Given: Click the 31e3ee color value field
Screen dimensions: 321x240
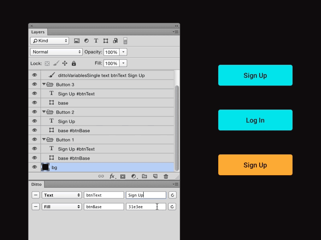Looking at the screenshot, I should (x=146, y=207).
